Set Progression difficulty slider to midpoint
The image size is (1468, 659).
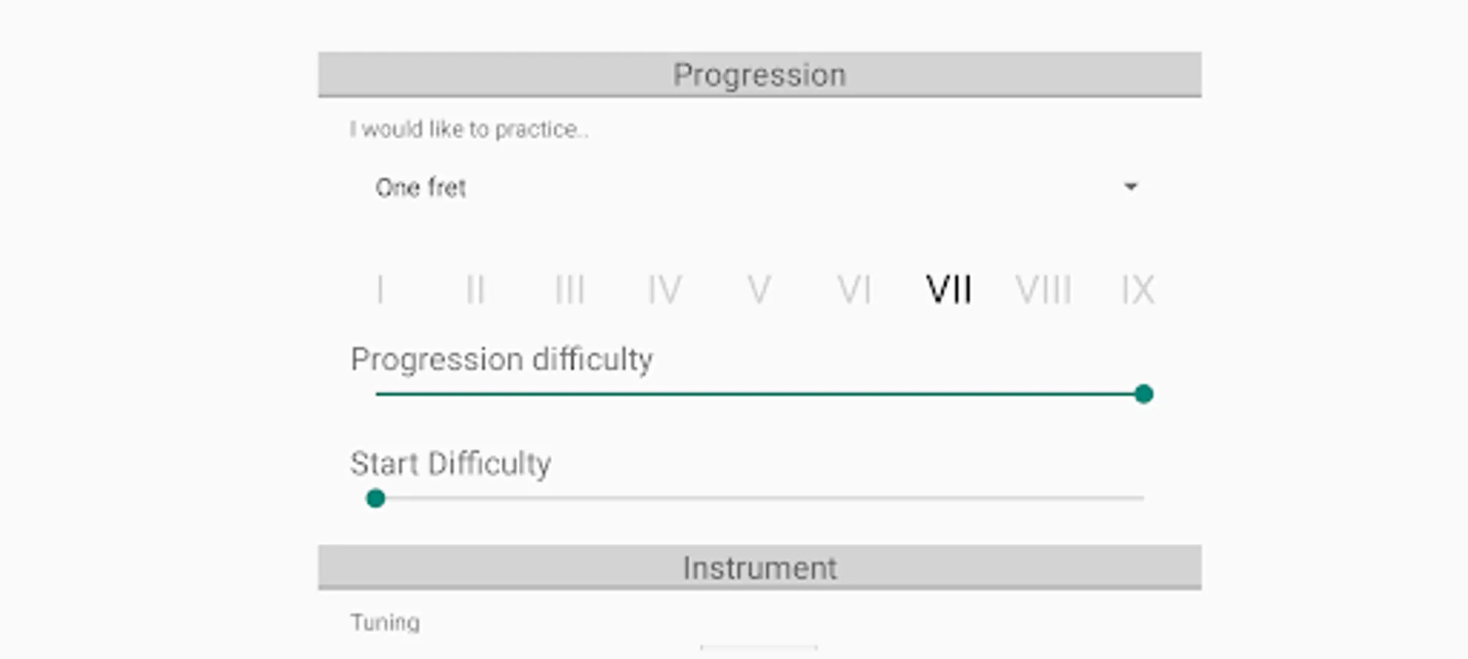click(759, 395)
